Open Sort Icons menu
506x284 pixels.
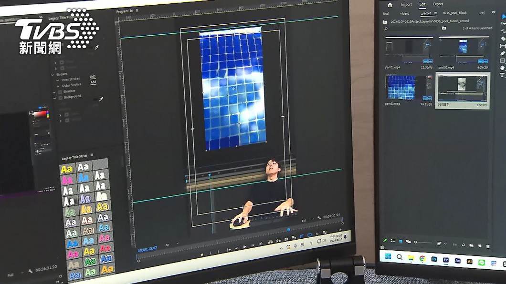point(439,243)
